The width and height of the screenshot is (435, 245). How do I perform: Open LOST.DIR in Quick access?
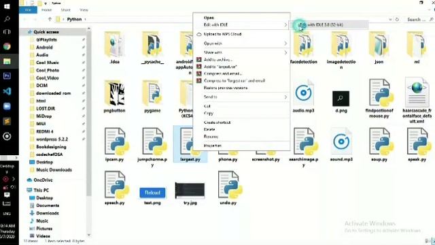click(x=46, y=108)
